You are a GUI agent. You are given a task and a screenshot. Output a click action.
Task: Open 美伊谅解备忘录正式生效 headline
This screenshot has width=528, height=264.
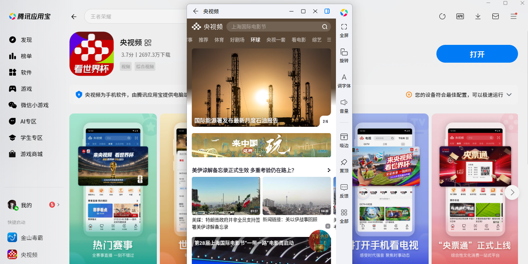(243, 170)
